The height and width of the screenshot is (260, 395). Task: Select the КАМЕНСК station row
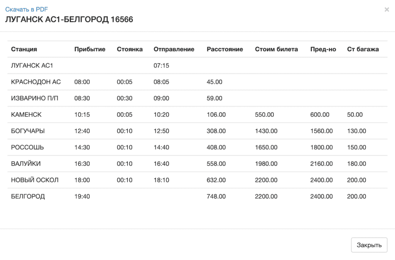(26, 115)
